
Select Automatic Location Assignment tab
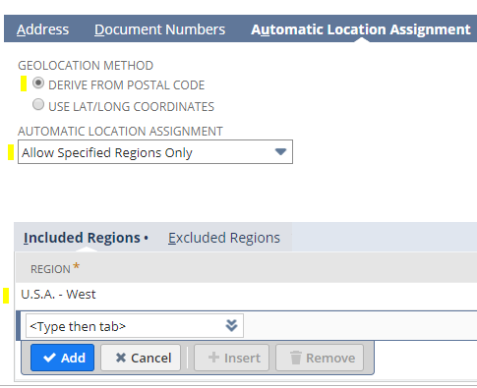[361, 29]
